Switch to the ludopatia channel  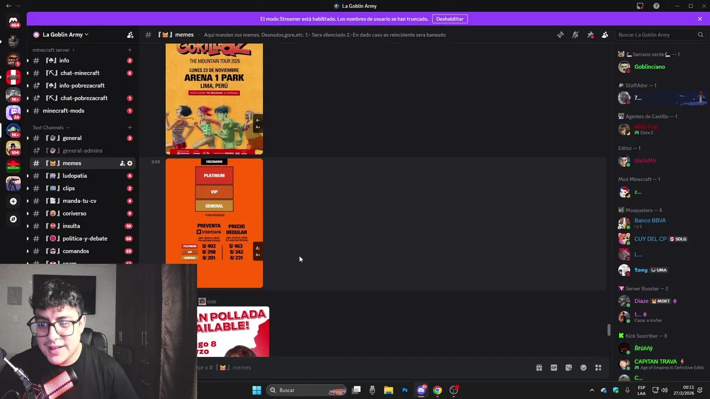click(82, 176)
